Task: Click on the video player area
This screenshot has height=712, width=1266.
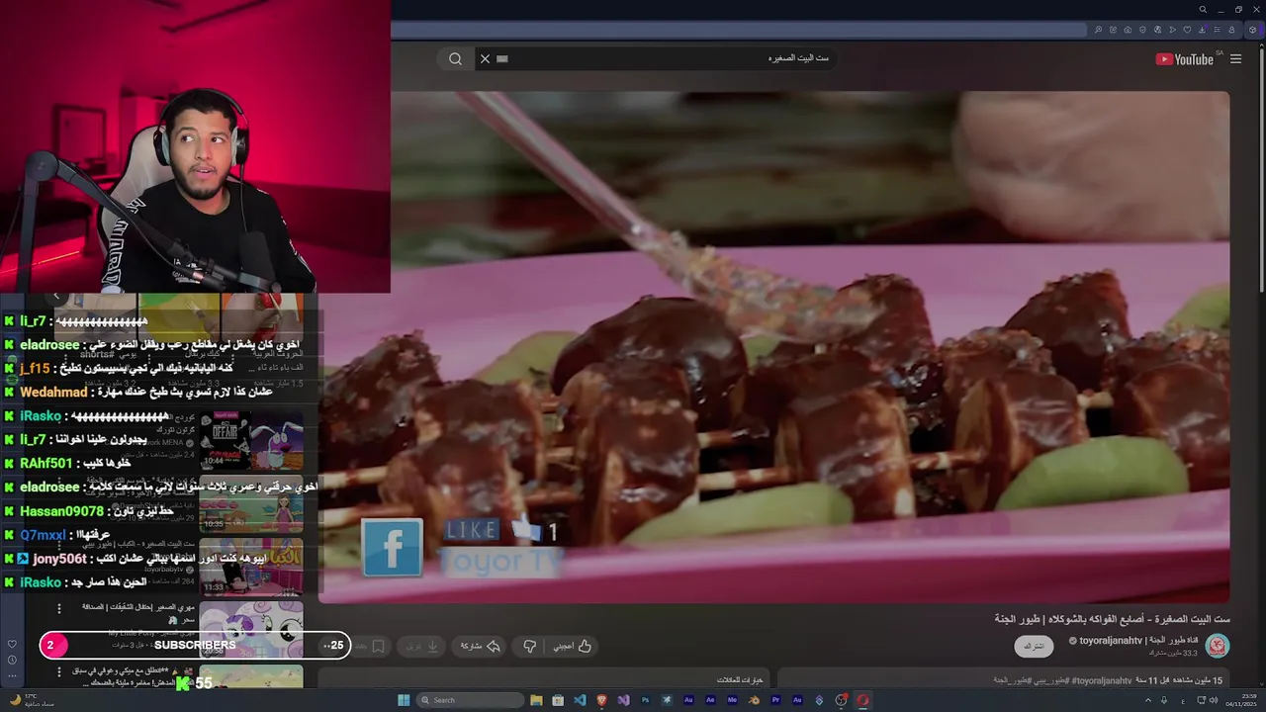Action: (774, 346)
